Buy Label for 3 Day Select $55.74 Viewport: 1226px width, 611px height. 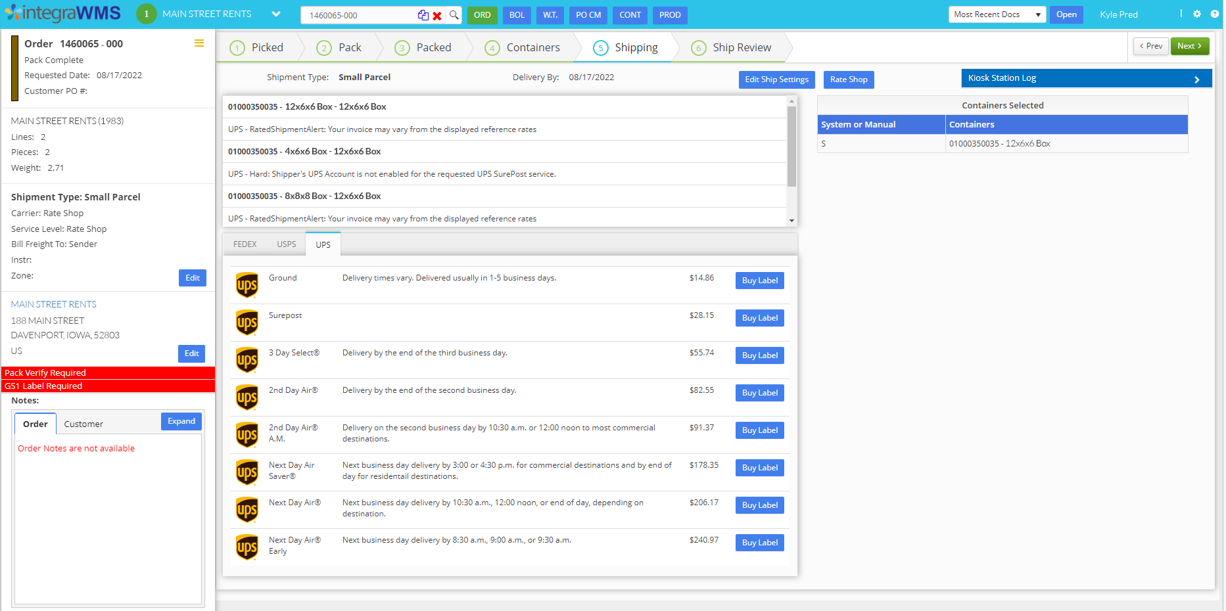click(759, 355)
